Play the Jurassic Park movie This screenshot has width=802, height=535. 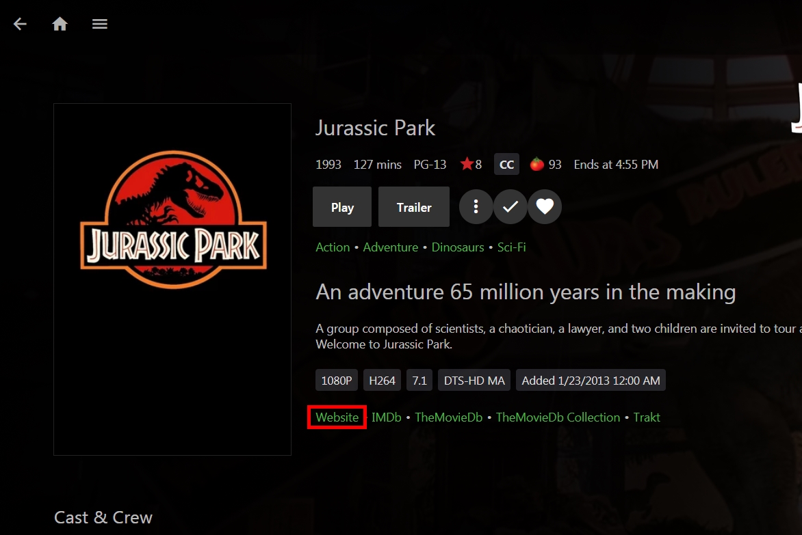click(x=342, y=207)
